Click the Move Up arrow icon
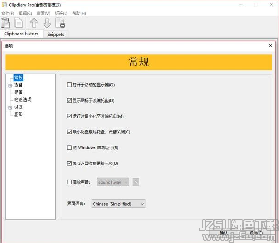This screenshot has width=279, height=243. pyautogui.click(x=34, y=23)
